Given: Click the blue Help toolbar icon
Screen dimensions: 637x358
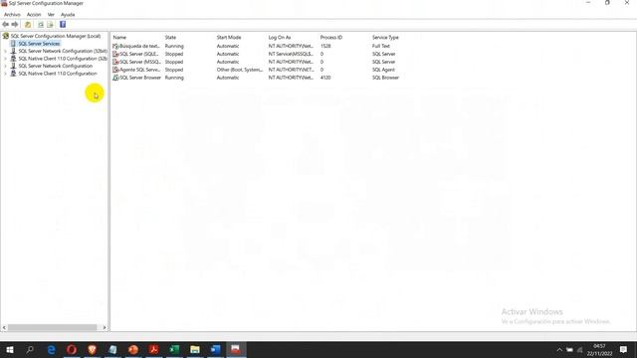Looking at the screenshot, I should [x=63, y=25].
